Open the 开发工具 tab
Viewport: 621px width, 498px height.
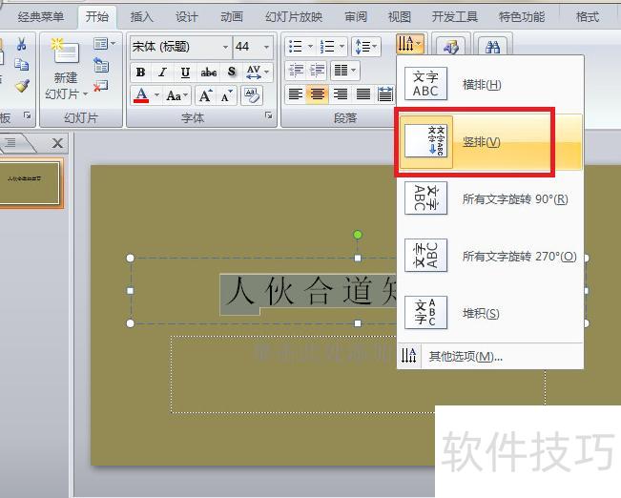[x=455, y=16]
